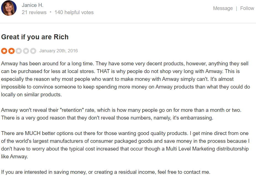Click the paragraph about Amway's retention rate
Screen dimensions: 256x176
point(121,114)
